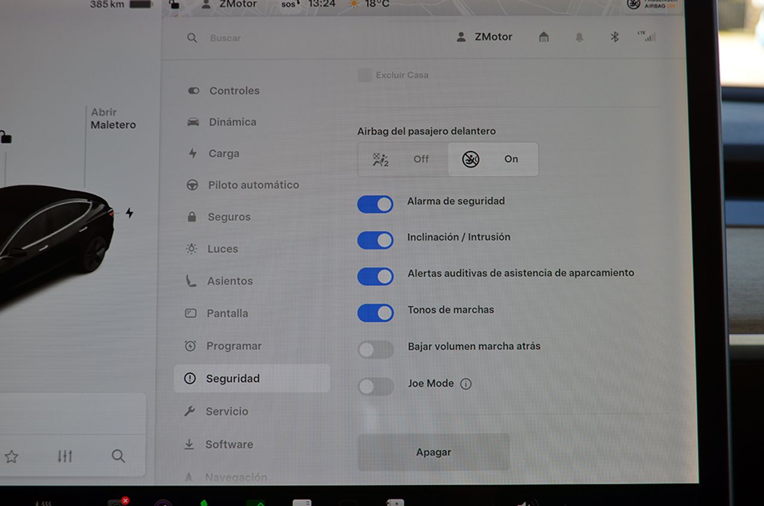Turn off Inclinación / Intrusión switch

click(x=375, y=240)
